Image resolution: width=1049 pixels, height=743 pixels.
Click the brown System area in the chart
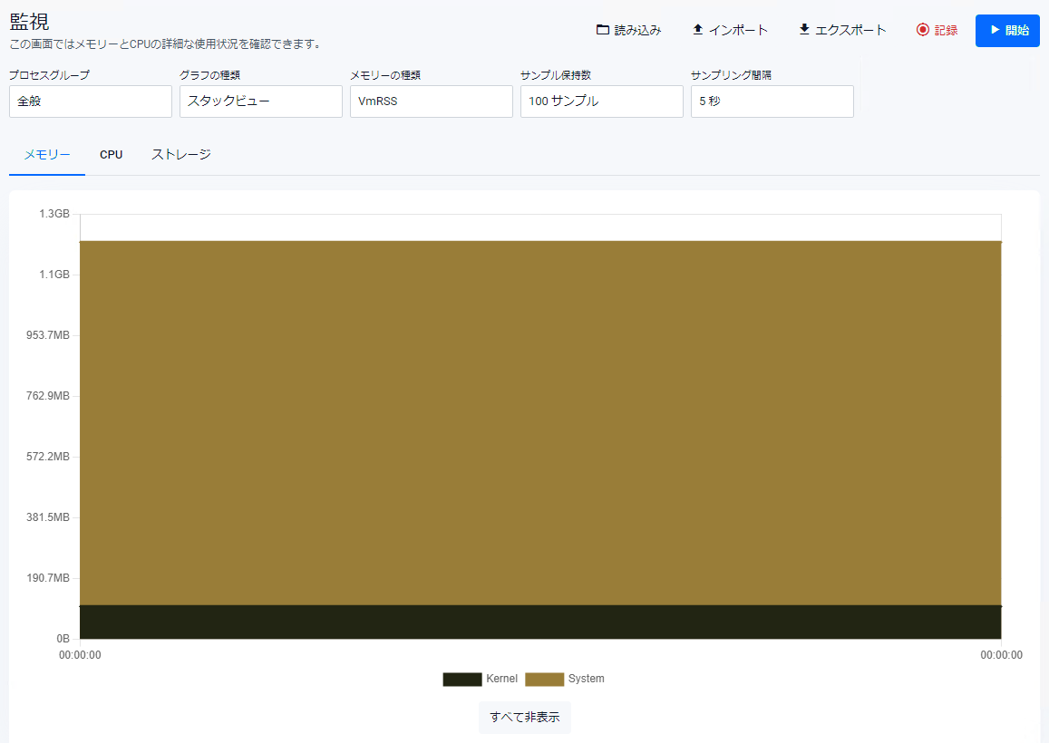coord(540,421)
